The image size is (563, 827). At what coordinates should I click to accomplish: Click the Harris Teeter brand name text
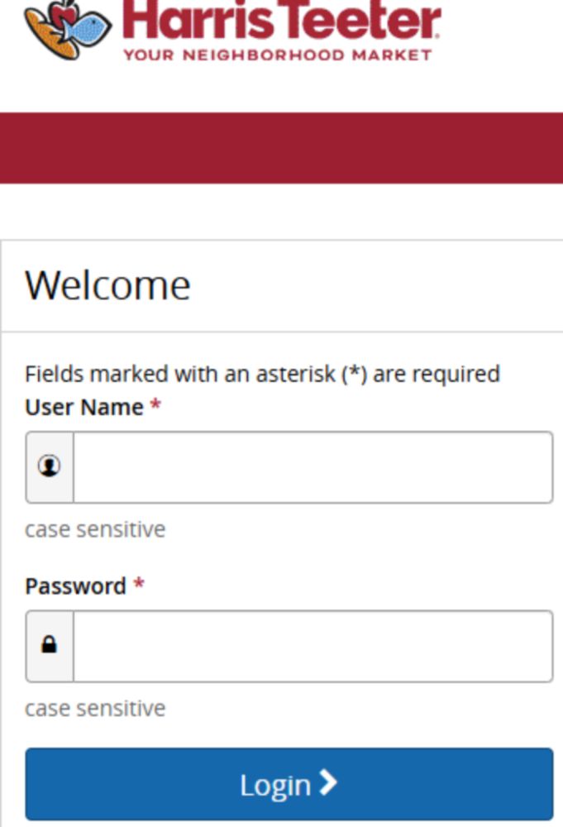tap(281, 22)
